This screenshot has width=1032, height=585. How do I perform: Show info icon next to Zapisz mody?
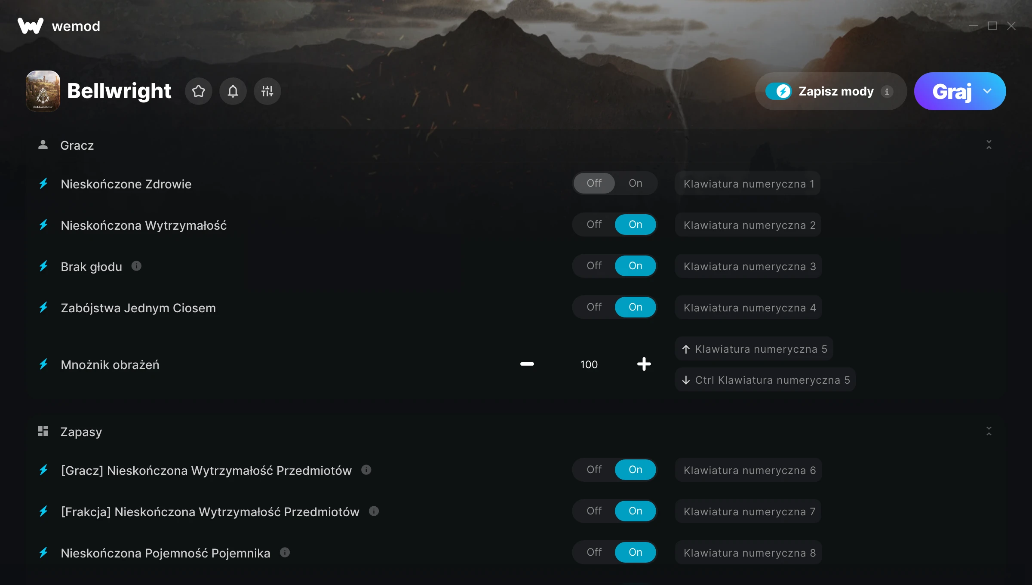click(887, 91)
